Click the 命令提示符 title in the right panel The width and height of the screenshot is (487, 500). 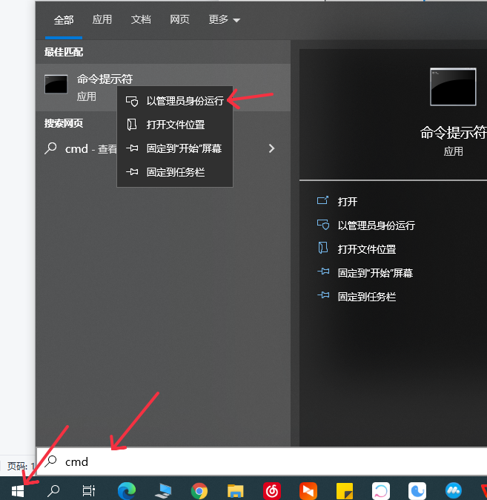pos(453,132)
